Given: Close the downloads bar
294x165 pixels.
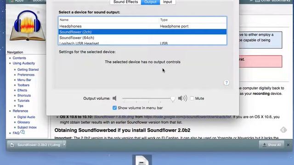Looking at the screenshot, I should coord(288,145).
